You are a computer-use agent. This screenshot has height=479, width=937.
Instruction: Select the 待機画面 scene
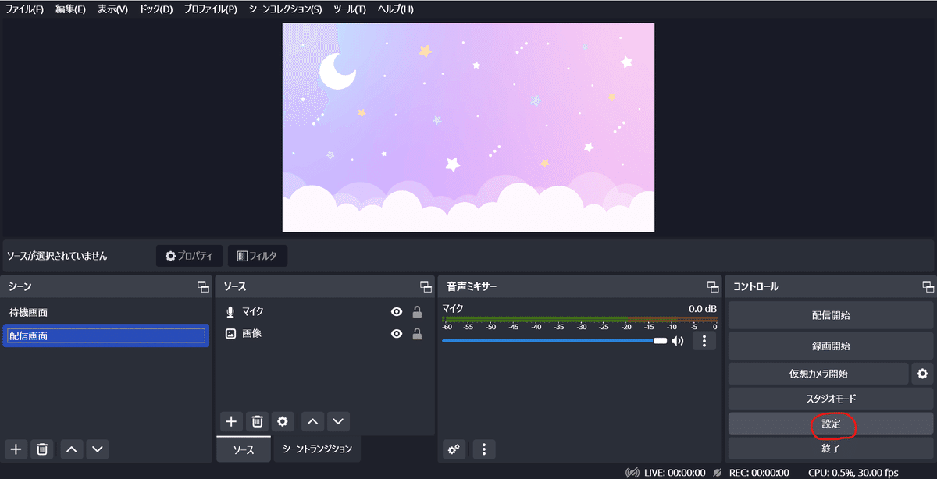point(106,312)
